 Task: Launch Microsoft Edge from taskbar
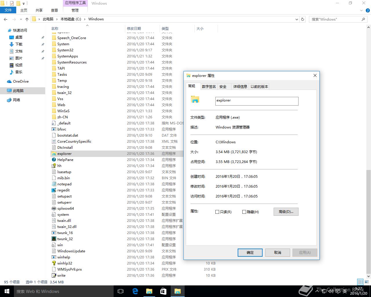tap(135, 291)
